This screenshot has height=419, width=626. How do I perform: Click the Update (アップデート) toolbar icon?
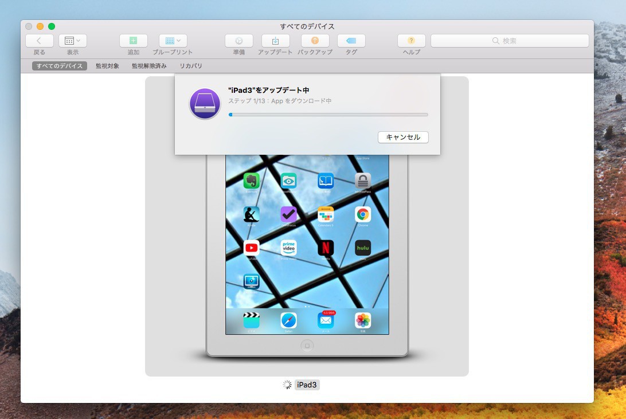[275, 41]
